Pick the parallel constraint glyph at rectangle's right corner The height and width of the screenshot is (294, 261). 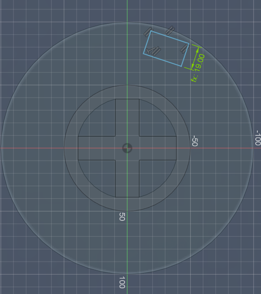(x=184, y=48)
